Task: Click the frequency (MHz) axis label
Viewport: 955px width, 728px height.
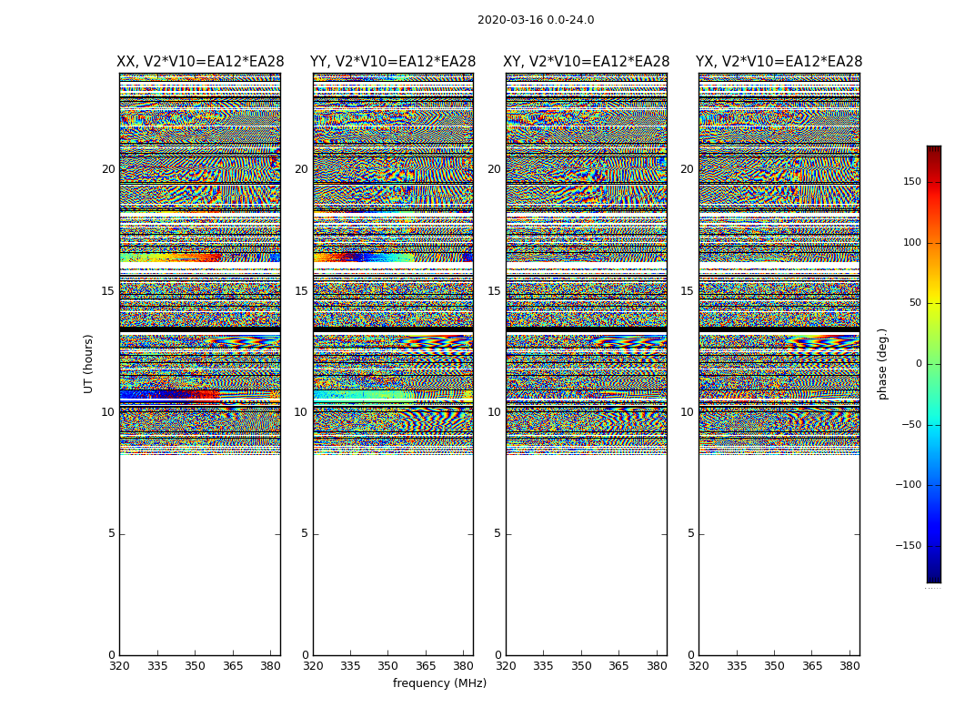Action: click(439, 682)
